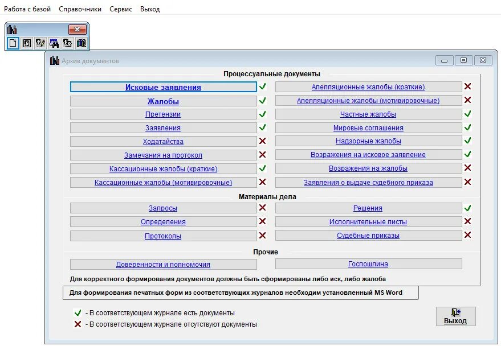501x346 pixels.
Task: Click the red X beside Апелляционные жалобы (краткие)
Action: 468,86
